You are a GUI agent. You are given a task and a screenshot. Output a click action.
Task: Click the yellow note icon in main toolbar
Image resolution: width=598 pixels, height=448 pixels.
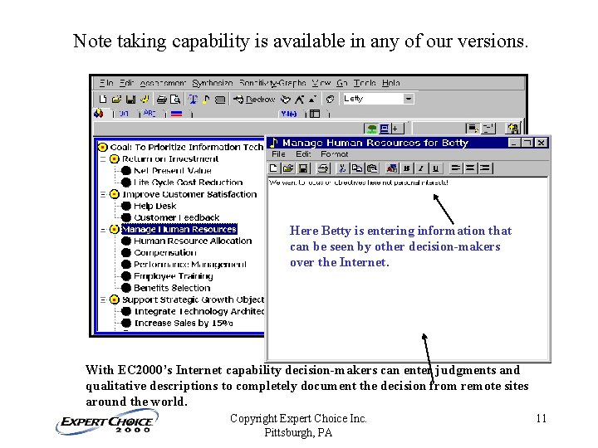click(x=206, y=100)
